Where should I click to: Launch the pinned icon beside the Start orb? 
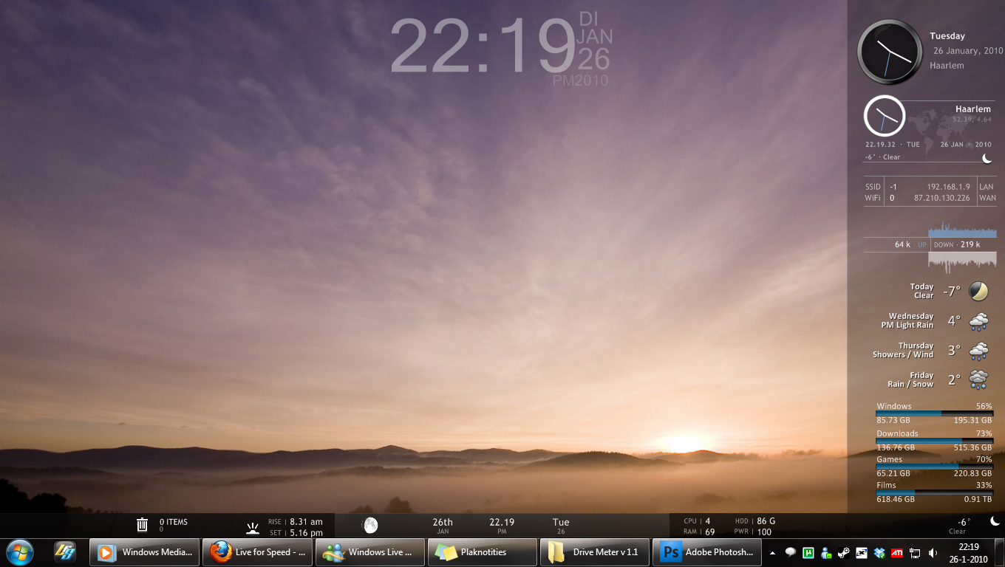(65, 551)
